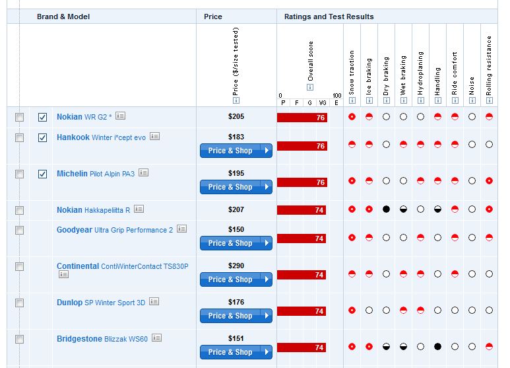510x368 pixels.
Task: Click Price & Shop button for Goodyear tire
Action: coord(236,243)
